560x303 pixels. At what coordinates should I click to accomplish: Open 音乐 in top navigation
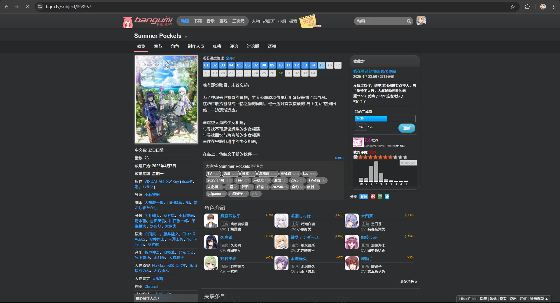click(x=211, y=21)
